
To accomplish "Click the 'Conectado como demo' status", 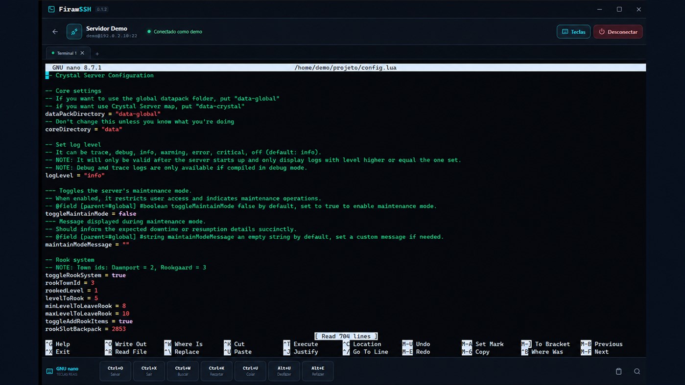I will [175, 32].
